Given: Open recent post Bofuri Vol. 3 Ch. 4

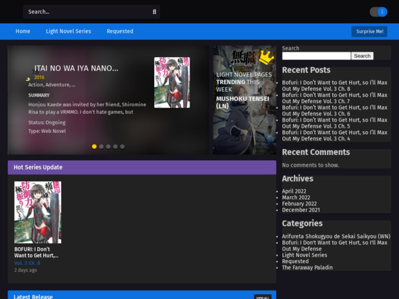Looking at the screenshot, I should (334, 136).
